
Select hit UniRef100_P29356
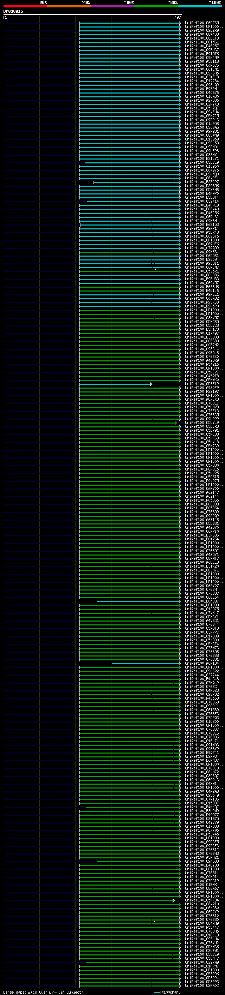pos(201,186)
